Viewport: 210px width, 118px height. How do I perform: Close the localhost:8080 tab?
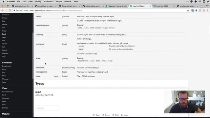click(174, 6)
